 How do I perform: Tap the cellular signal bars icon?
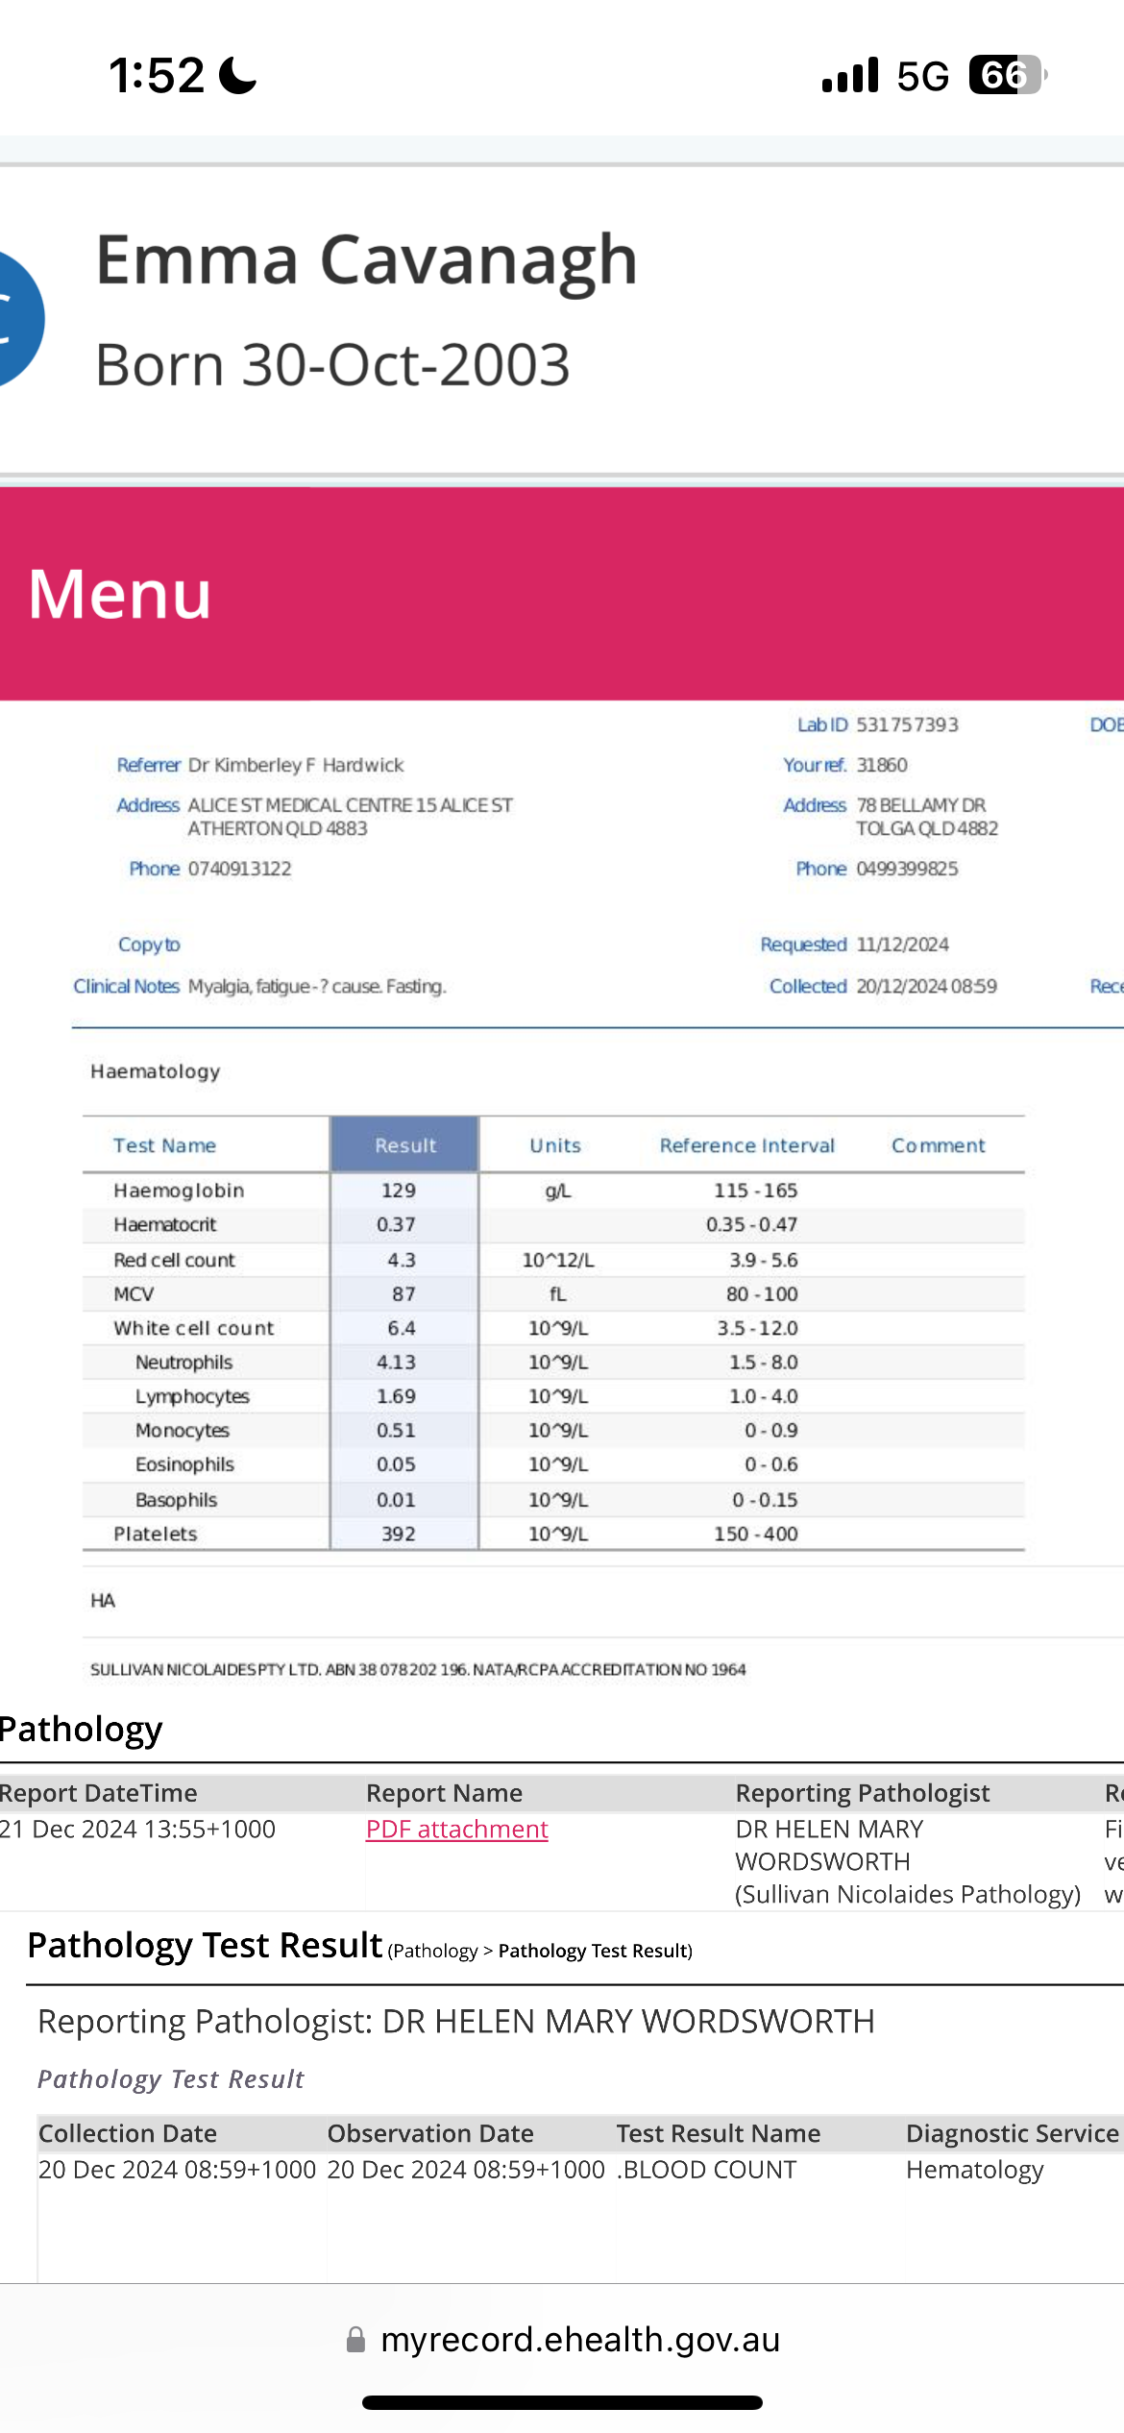pos(849,75)
